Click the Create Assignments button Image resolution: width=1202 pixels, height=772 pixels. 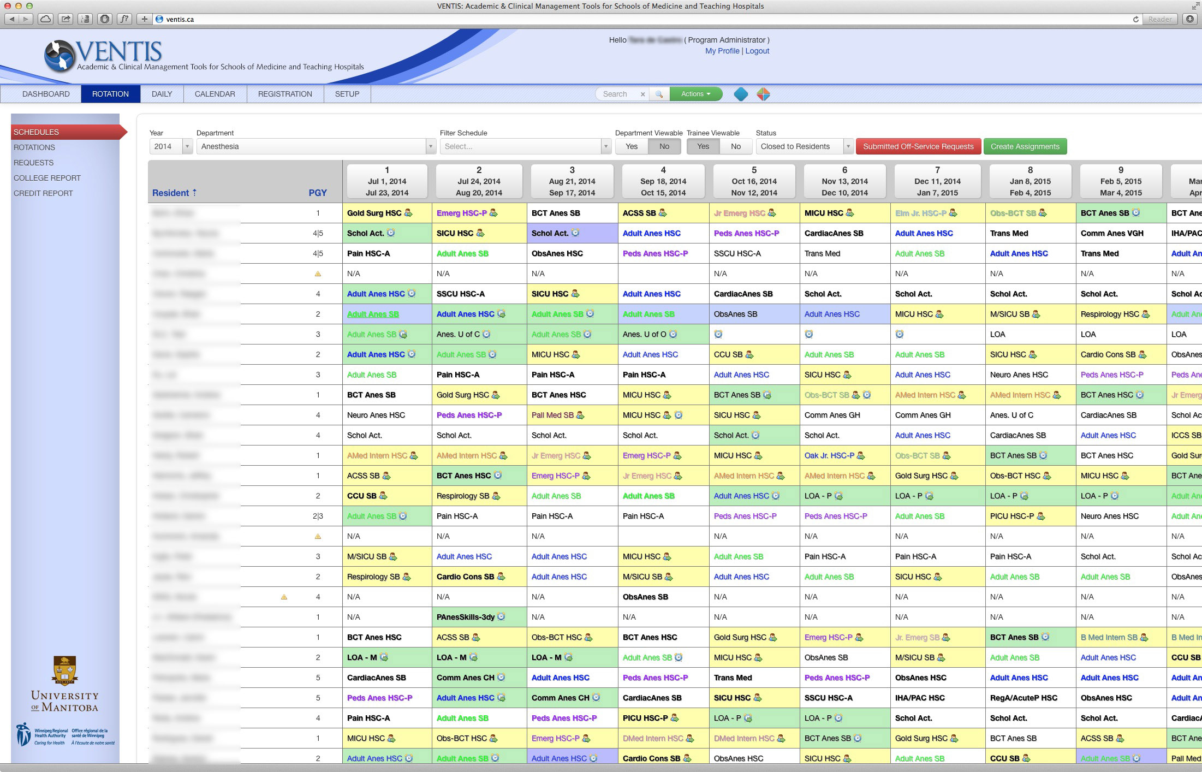[x=1025, y=146]
